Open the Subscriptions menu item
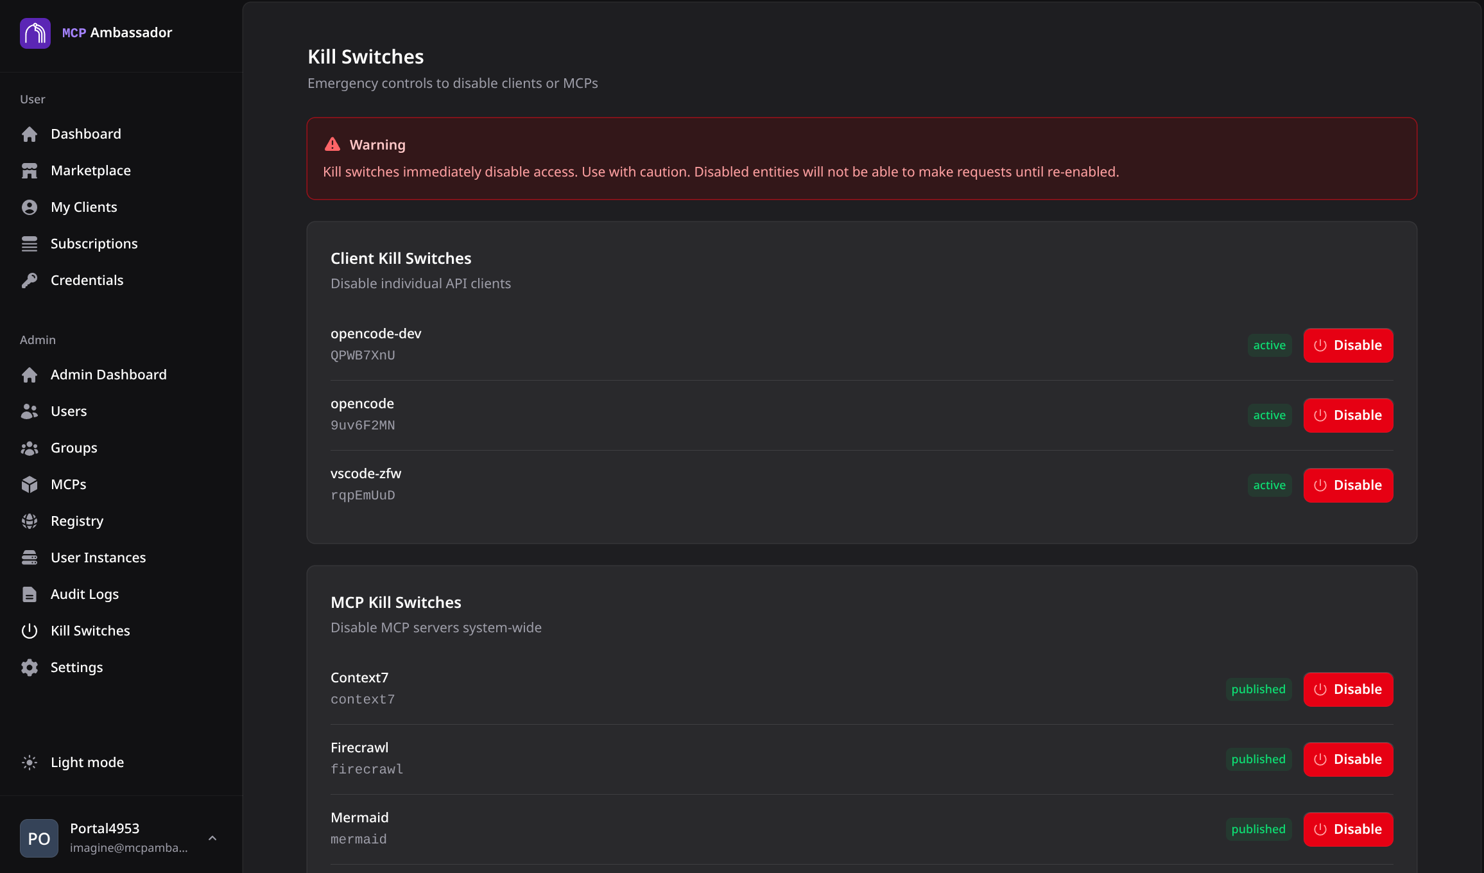 [94, 244]
